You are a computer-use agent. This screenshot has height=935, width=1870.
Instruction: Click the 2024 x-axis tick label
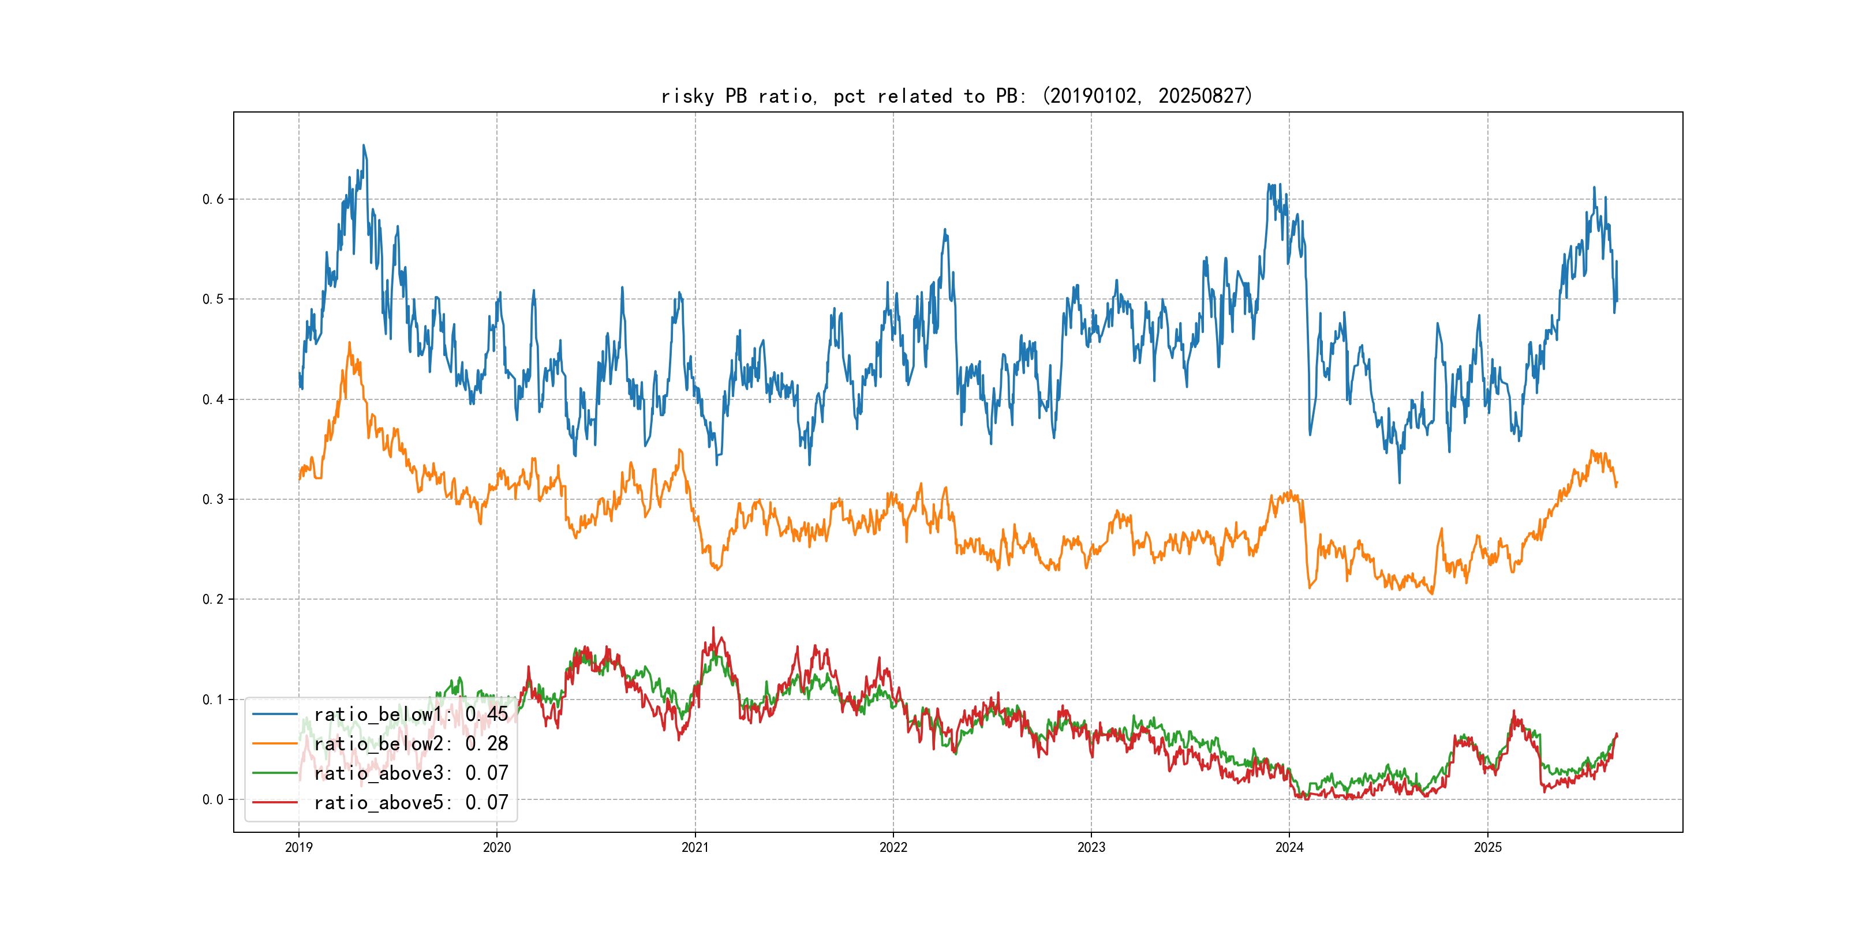[x=1289, y=847]
